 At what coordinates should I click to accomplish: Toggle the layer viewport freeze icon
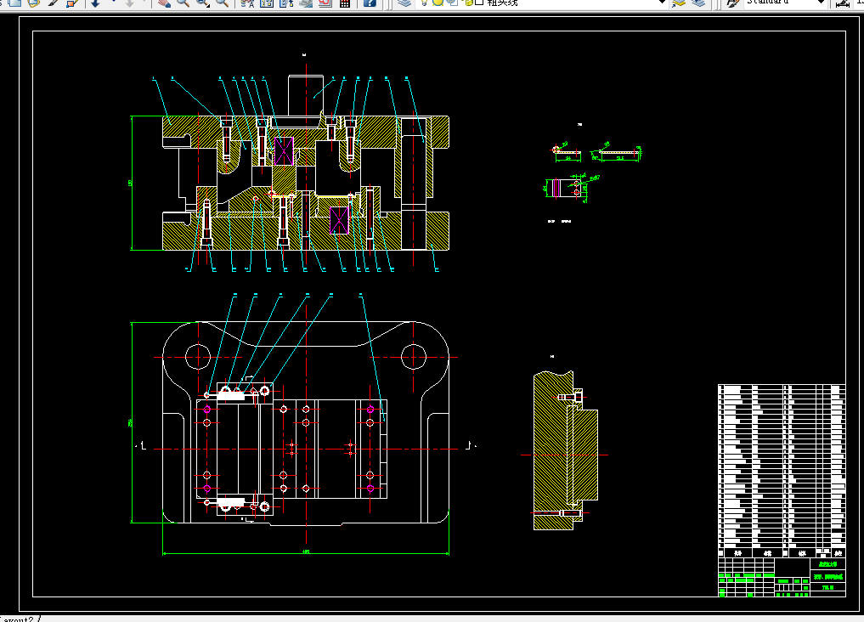pyautogui.click(x=452, y=3)
